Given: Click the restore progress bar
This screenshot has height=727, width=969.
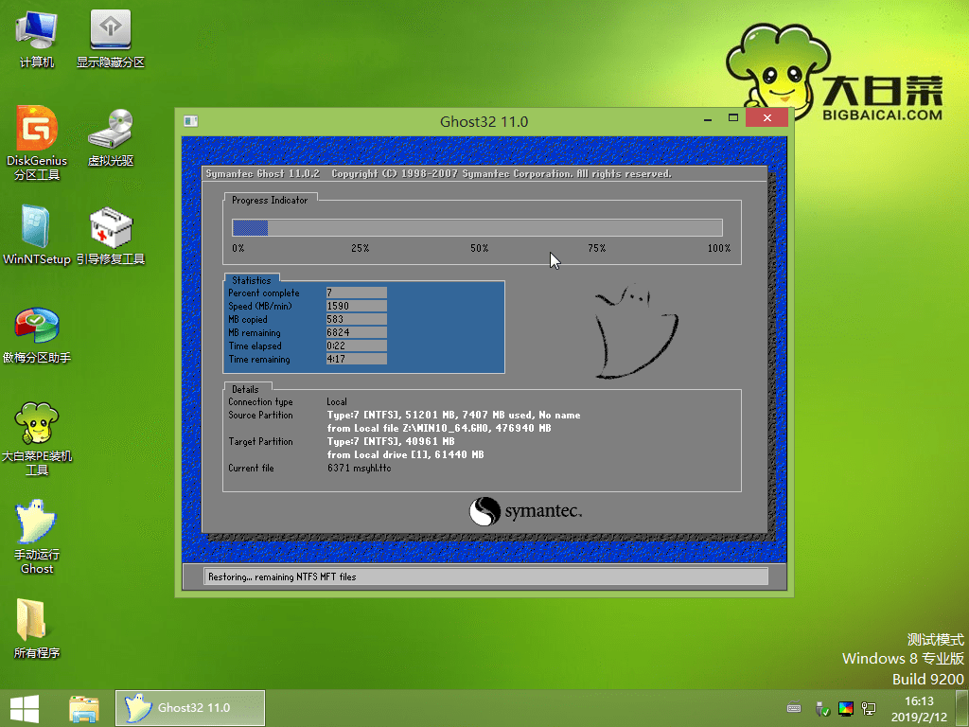Looking at the screenshot, I should click(x=477, y=227).
